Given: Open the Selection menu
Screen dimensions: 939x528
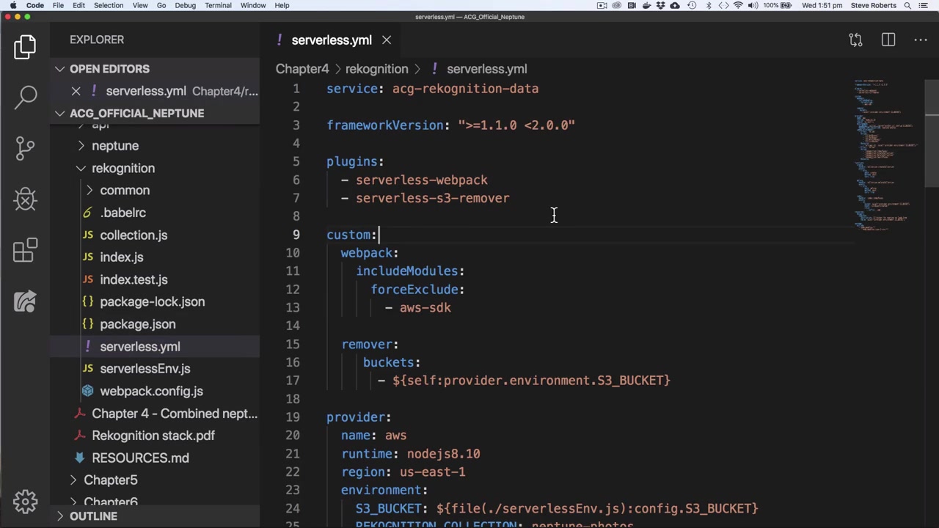Looking at the screenshot, I should click(x=108, y=5).
